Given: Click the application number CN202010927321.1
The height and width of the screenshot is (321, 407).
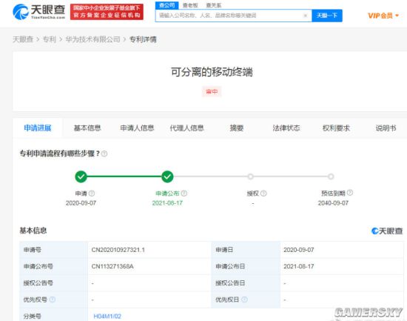Looking at the screenshot, I should [118, 250].
